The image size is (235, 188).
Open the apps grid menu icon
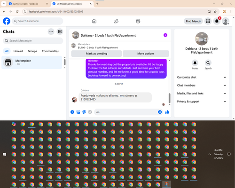click(208, 21)
